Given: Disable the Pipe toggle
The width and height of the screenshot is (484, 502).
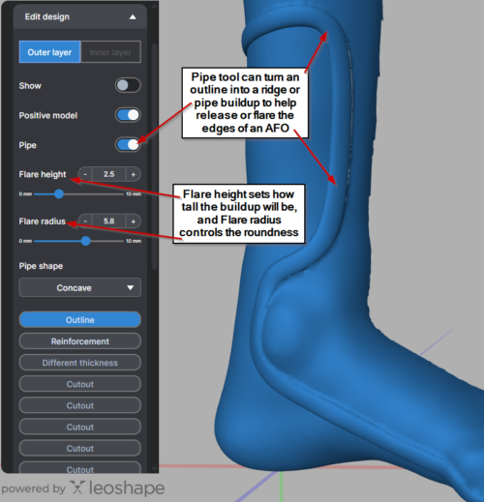Looking at the screenshot, I should [128, 145].
